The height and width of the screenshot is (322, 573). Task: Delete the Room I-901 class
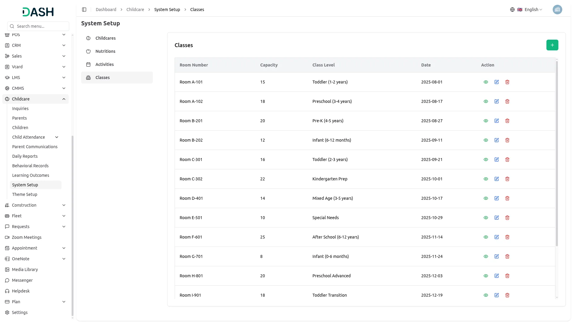point(507,295)
